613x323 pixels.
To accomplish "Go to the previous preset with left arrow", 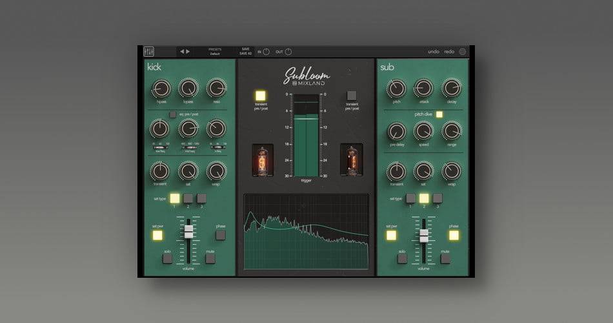I will (182, 52).
